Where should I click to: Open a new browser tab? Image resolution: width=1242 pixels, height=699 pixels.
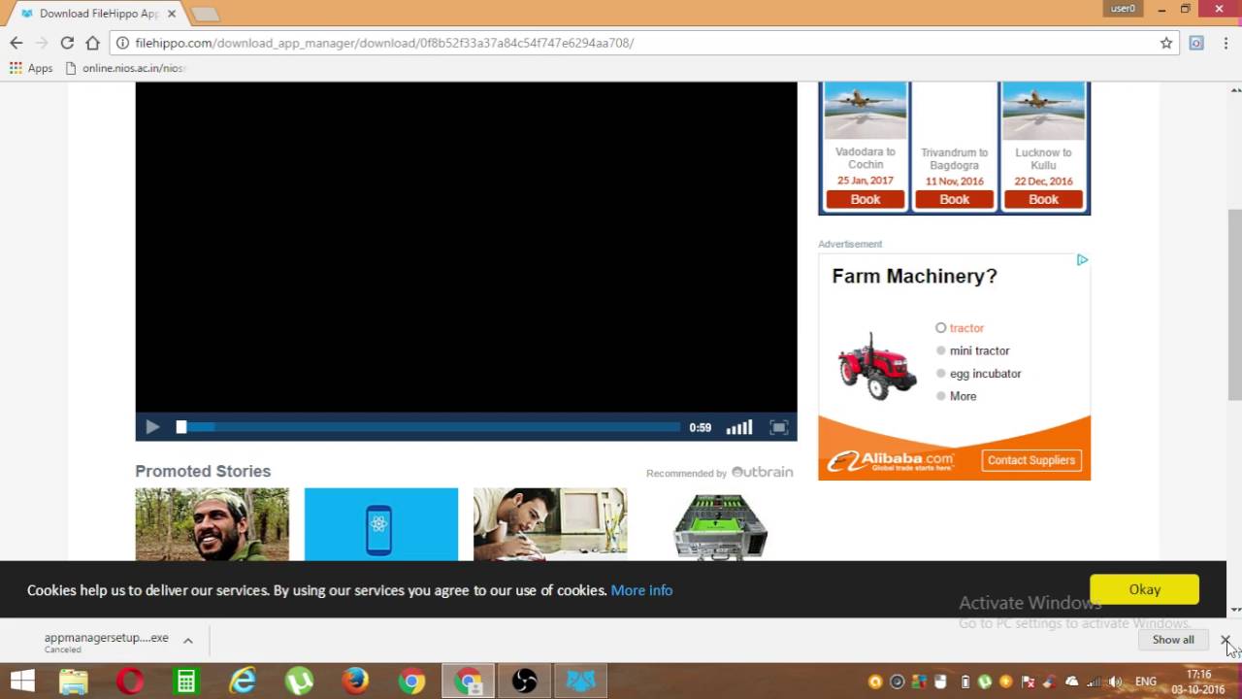click(x=205, y=14)
